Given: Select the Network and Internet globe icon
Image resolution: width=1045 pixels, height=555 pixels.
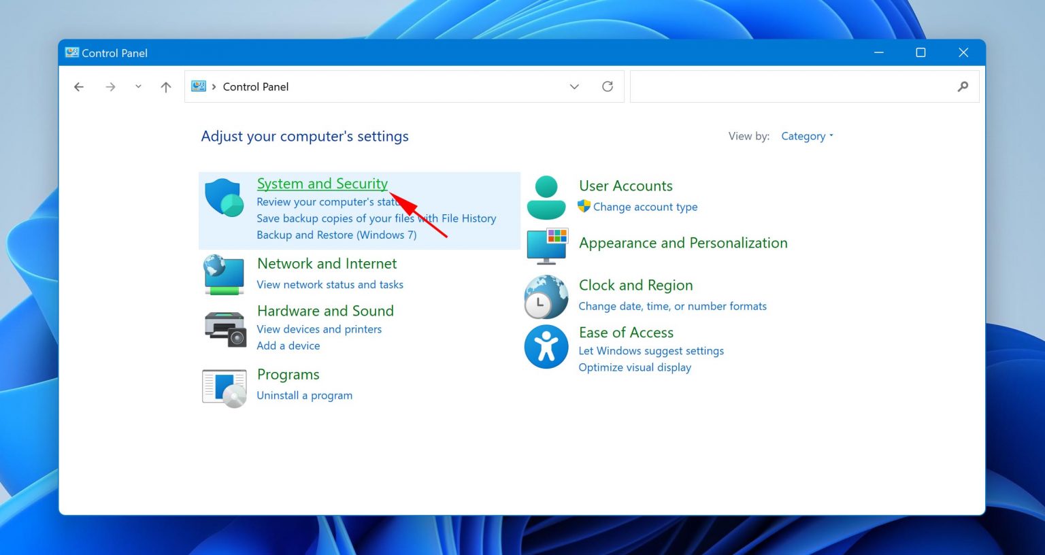Looking at the screenshot, I should pyautogui.click(x=223, y=275).
